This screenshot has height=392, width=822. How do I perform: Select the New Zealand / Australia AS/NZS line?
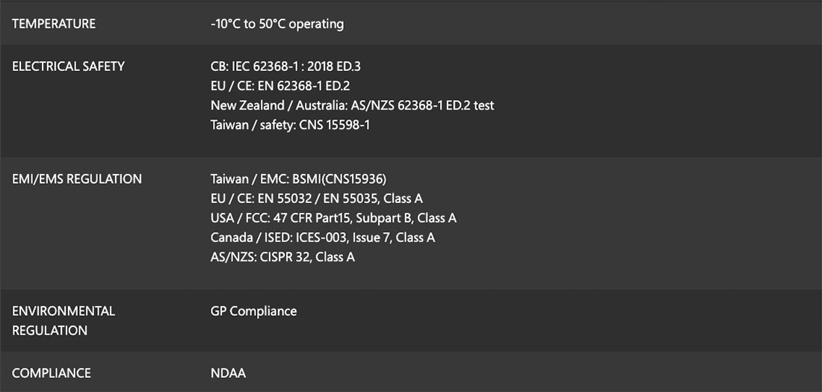tap(352, 105)
